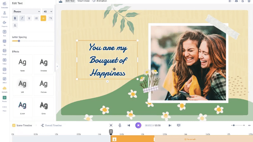Open the Video sidebar panel
Image resolution: width=253 pixels, height=142 pixels.
[4, 60]
